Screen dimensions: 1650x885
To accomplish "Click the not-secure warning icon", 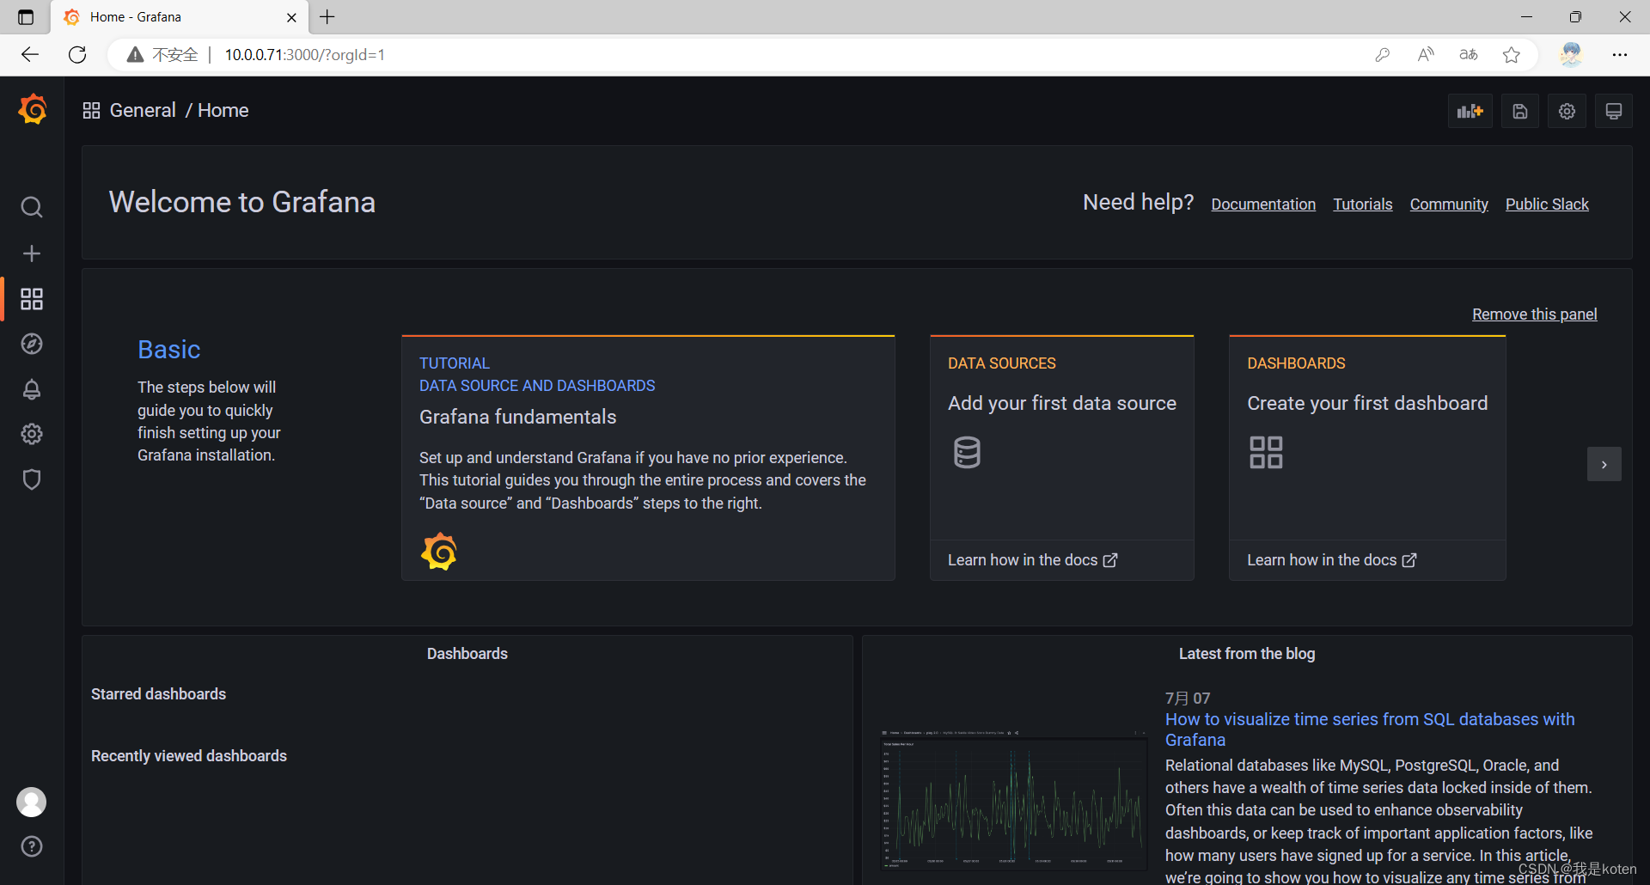I will [135, 55].
